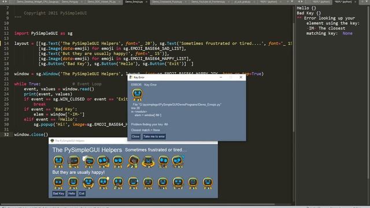Screen dimensions: 370x208
Task: Click 'import PySimpleGUI as sg' code line
Action: (43, 34)
